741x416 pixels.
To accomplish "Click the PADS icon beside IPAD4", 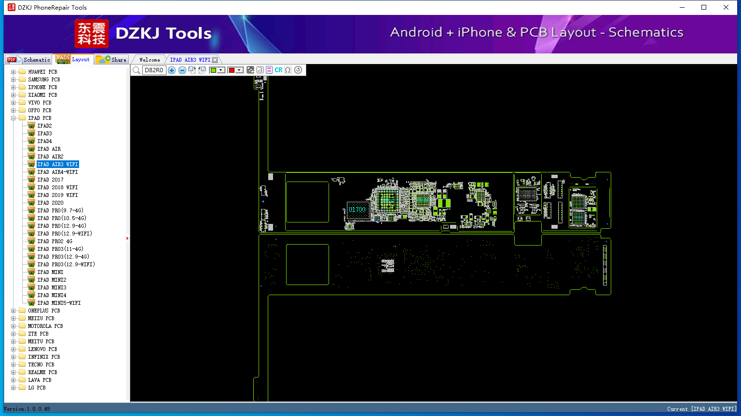I will (x=31, y=141).
